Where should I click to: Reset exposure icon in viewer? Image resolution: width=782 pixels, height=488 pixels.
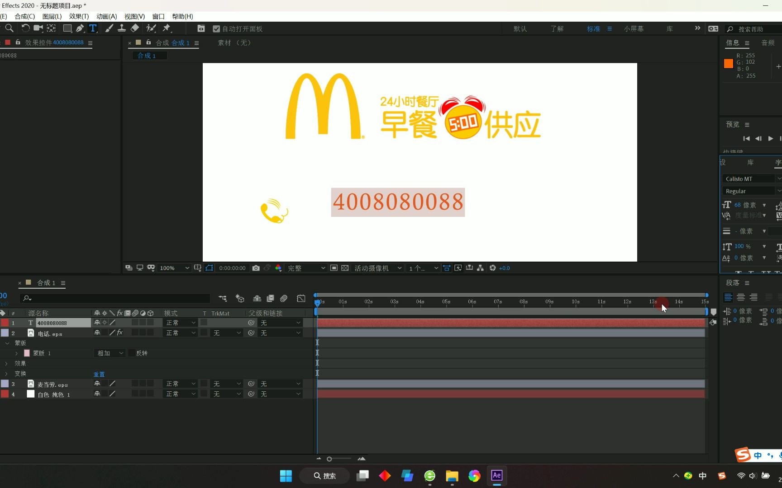coord(493,268)
